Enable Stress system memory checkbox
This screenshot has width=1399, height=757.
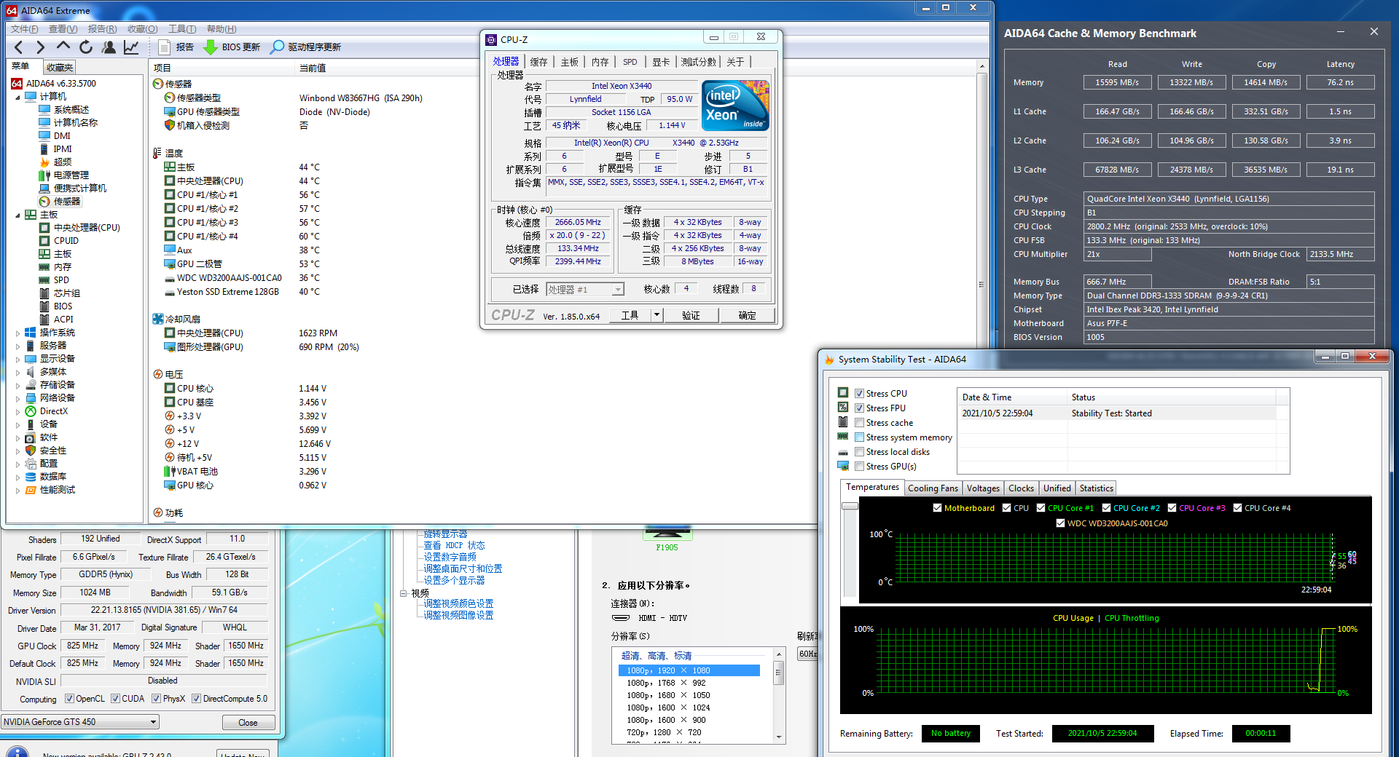pyautogui.click(x=859, y=437)
